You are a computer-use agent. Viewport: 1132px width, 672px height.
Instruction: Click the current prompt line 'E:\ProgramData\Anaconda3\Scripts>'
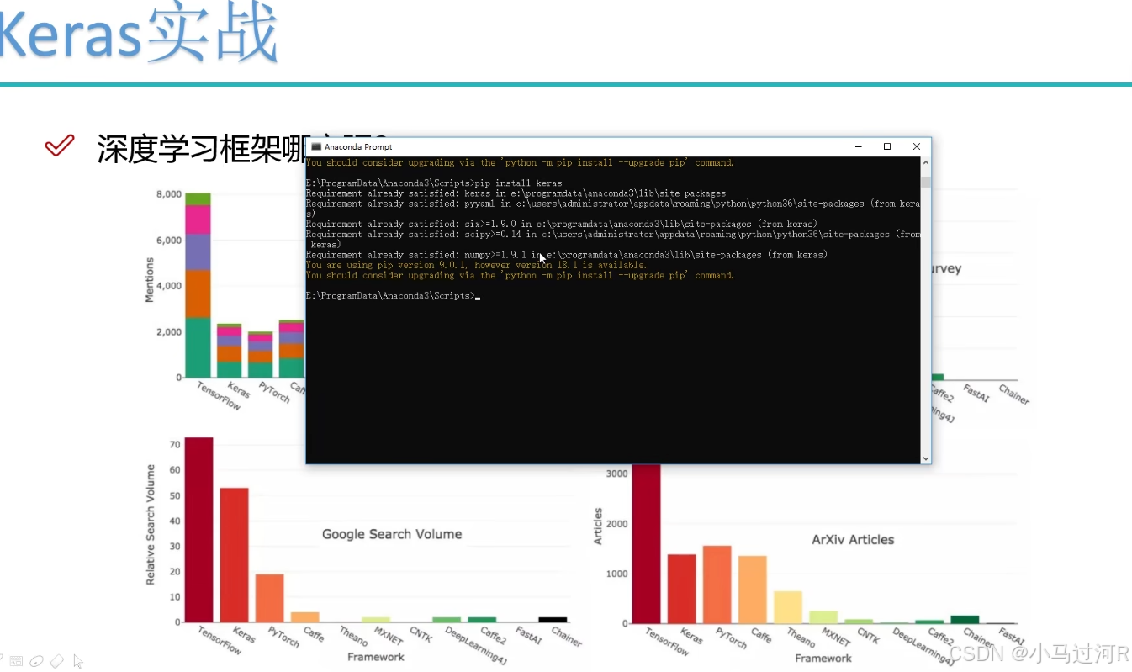tap(392, 296)
